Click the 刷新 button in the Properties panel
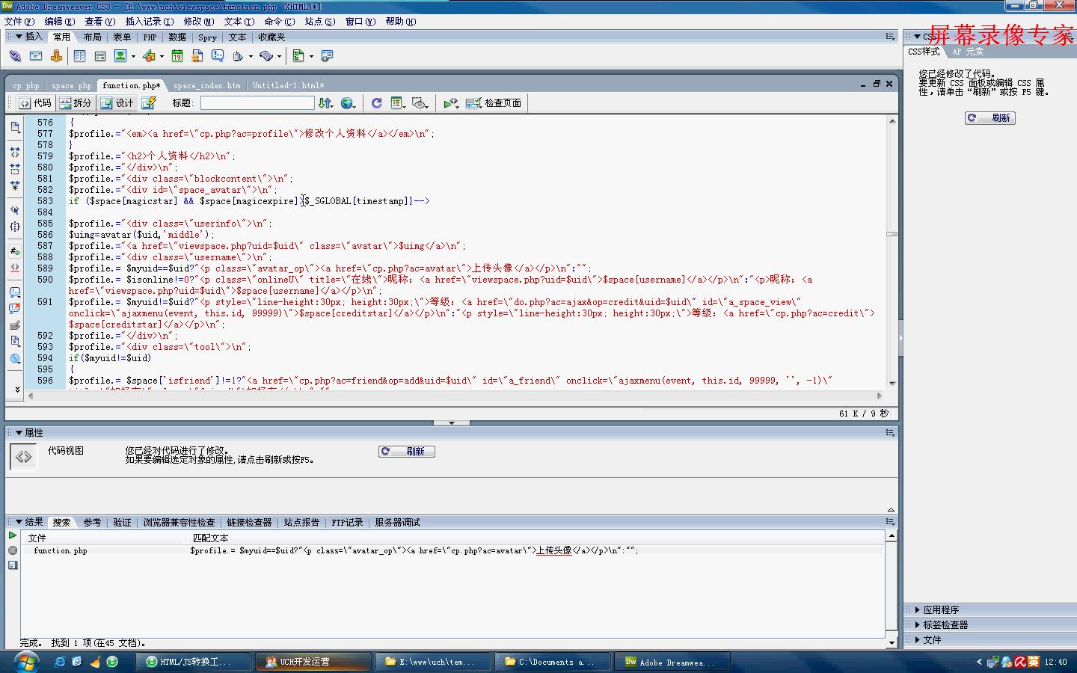The image size is (1077, 673). tap(407, 452)
